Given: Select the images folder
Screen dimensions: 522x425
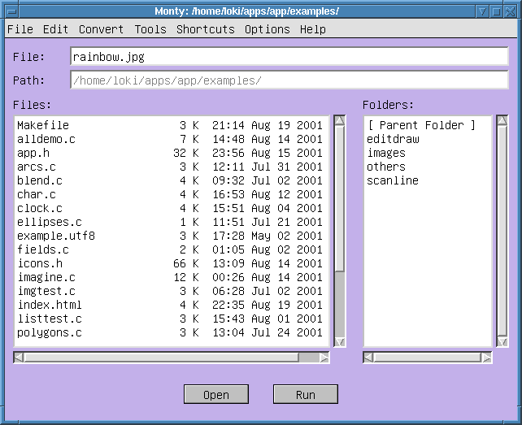Looking at the screenshot, I should tap(386, 153).
